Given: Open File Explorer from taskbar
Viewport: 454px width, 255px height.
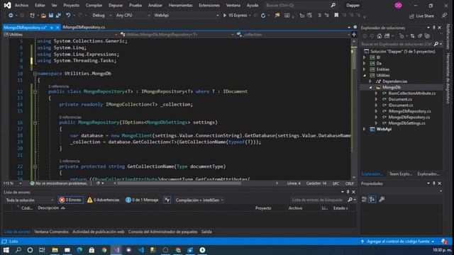Looking at the screenshot, I should [55, 250].
